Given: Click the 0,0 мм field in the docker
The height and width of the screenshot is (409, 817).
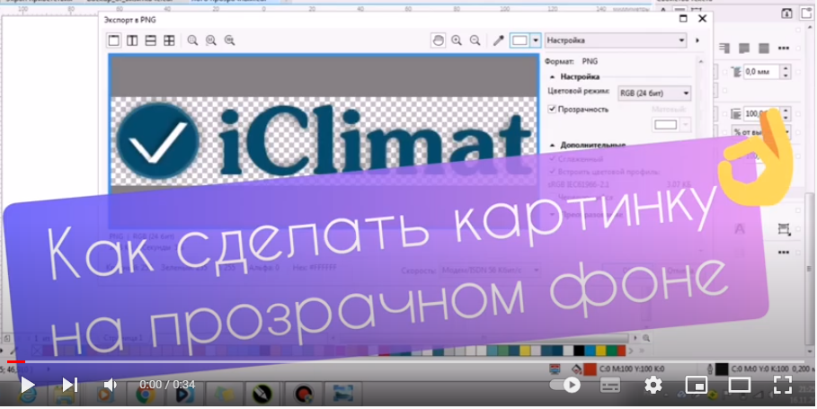Looking at the screenshot, I should pyautogui.click(x=760, y=71).
